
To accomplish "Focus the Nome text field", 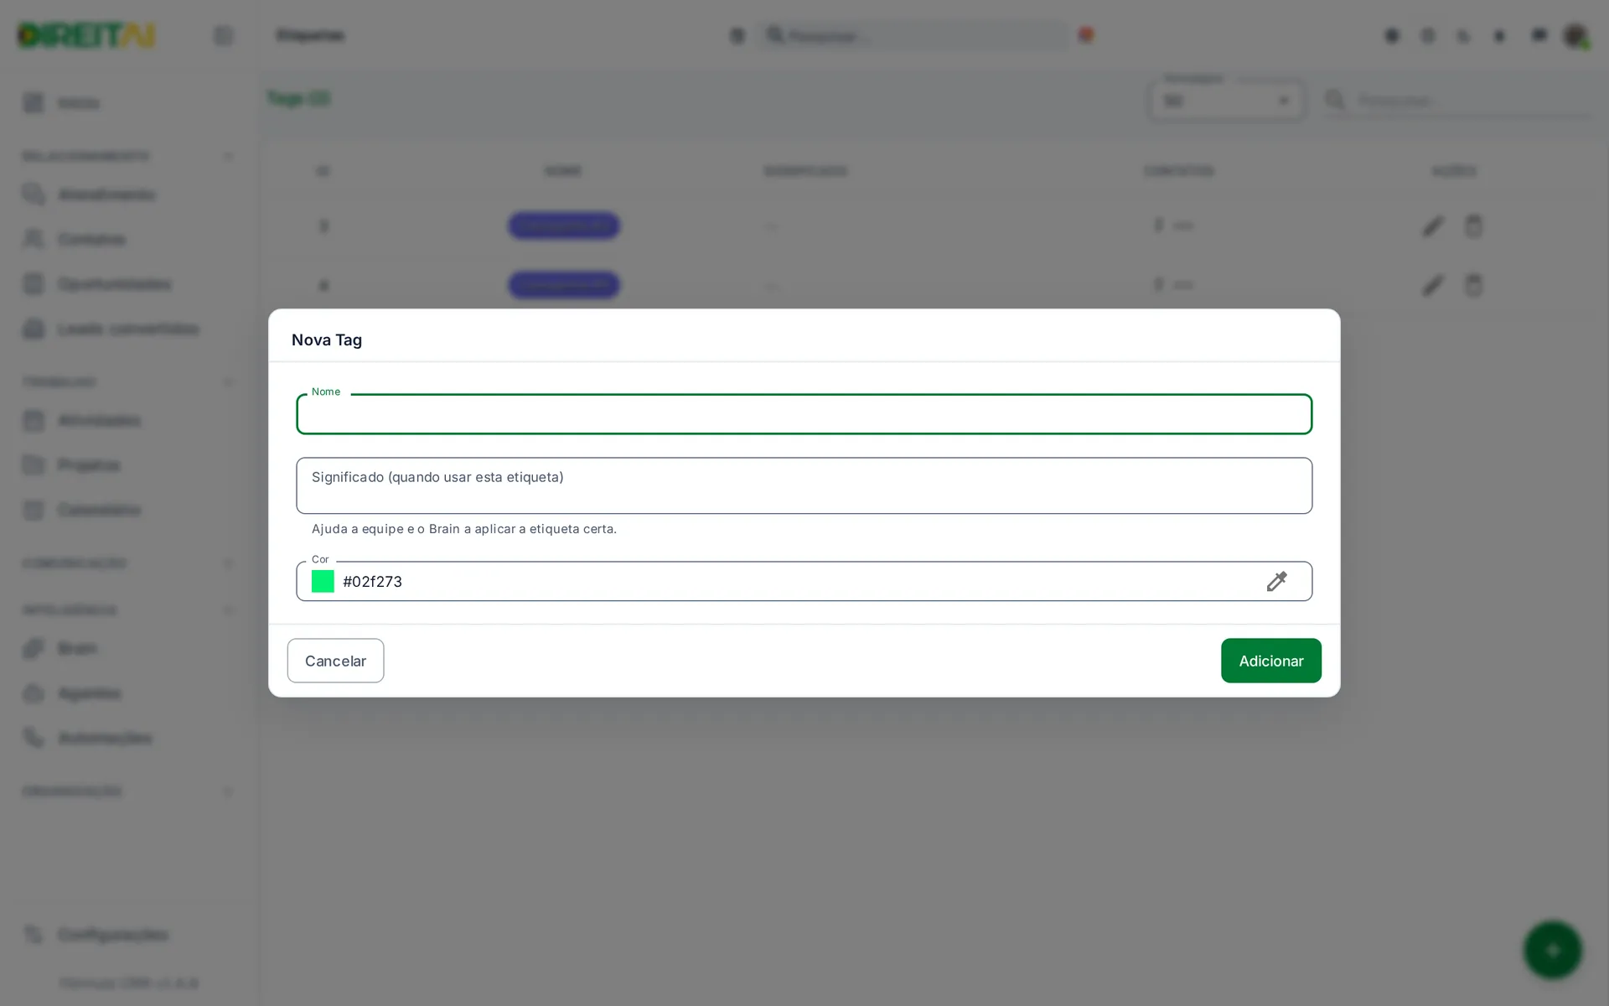I will tap(804, 414).
